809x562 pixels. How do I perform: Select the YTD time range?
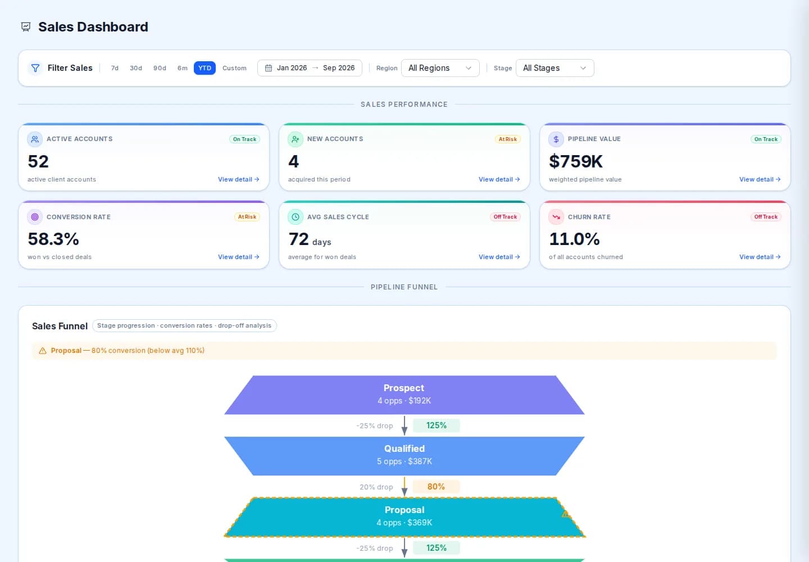[x=204, y=68]
